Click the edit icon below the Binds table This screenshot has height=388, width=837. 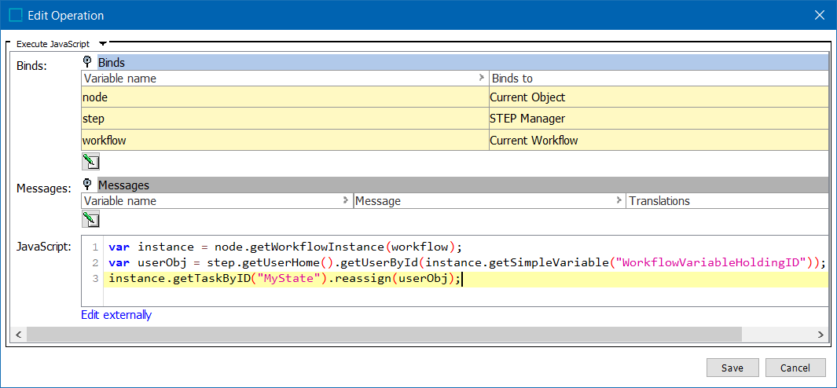(x=90, y=161)
